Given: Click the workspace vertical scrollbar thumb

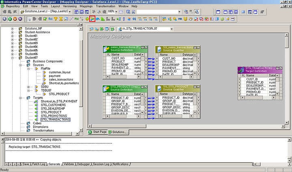Looking at the screenshot, I should (287, 43).
